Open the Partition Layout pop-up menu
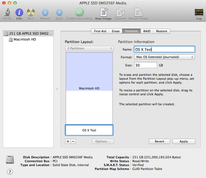Image resolution: width=206 pixels, height=178 pixels. [x=89, y=49]
